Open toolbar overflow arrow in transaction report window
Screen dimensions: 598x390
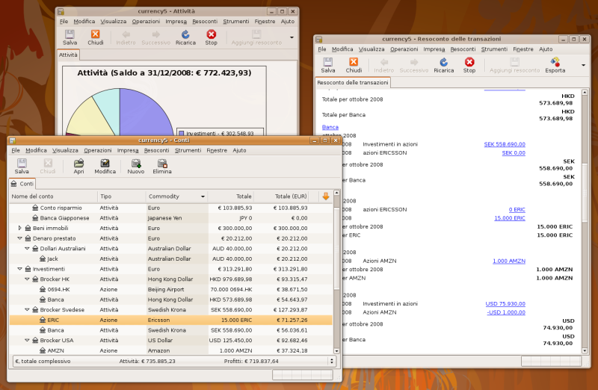pos(583,66)
